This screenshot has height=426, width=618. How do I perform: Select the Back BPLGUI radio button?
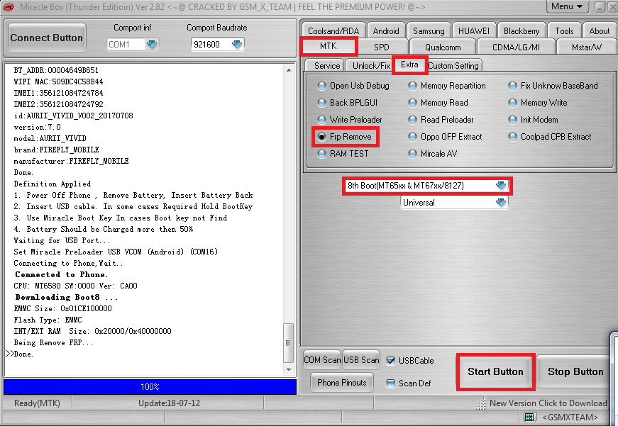321,103
